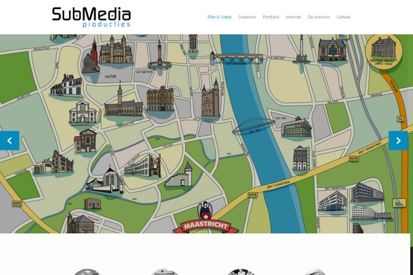Open the Film & Video menu

tap(220, 16)
